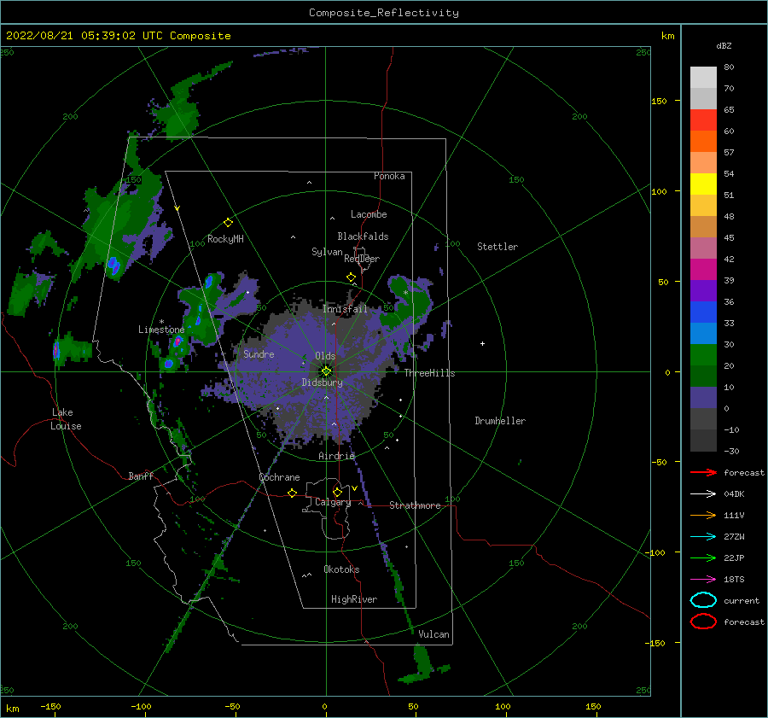768x718 pixels.
Task: Select the purple 36–39 dBZ swatch
Action: 703,291
